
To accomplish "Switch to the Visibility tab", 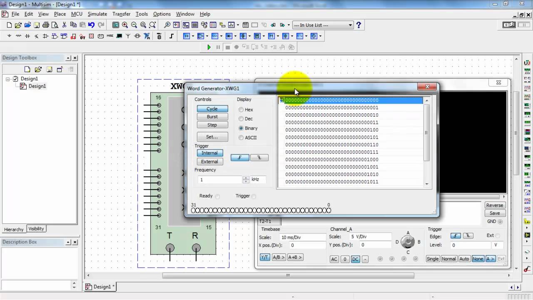I will [x=36, y=229].
